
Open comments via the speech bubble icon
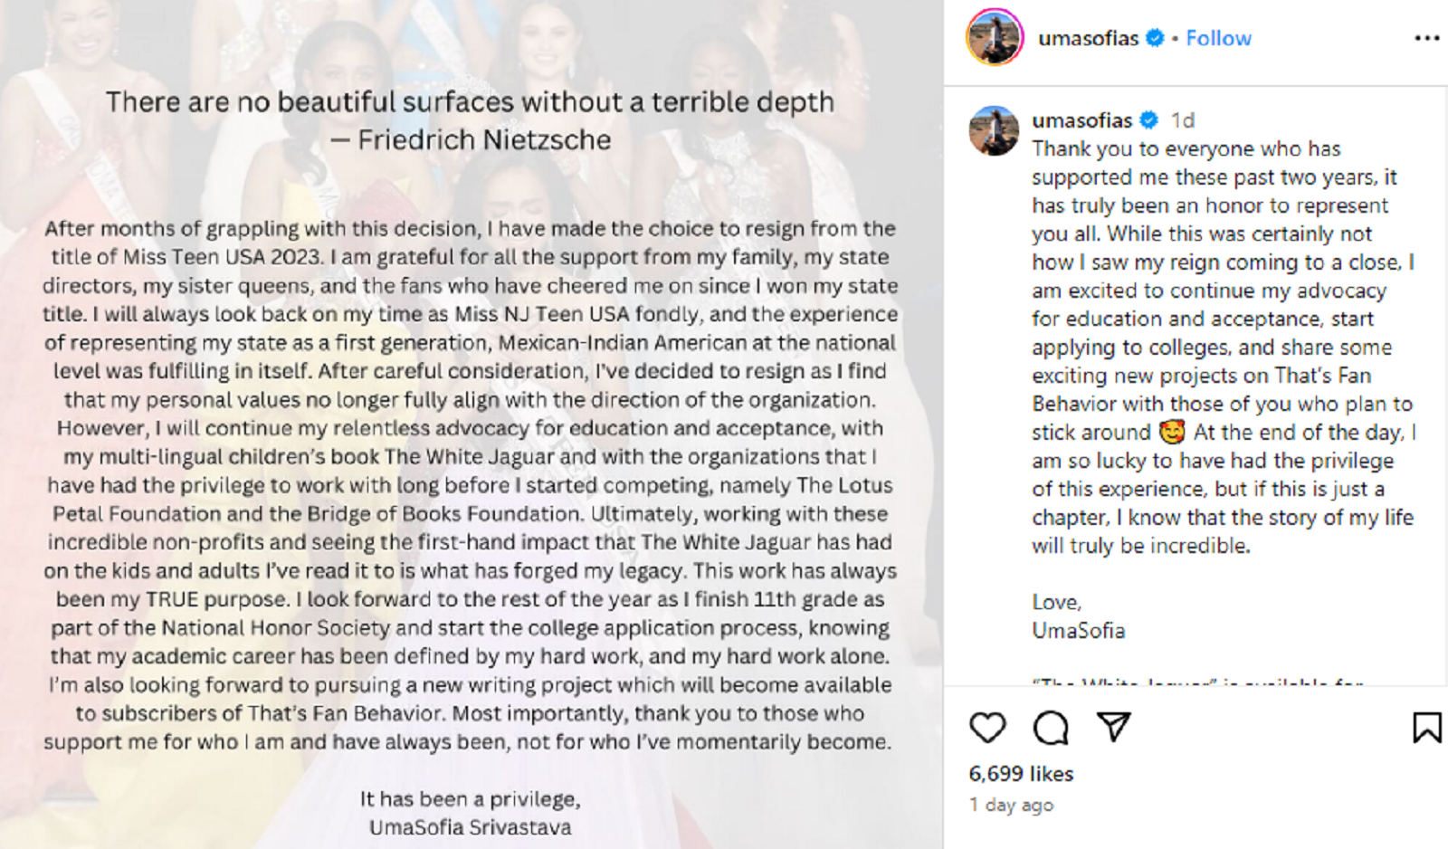(x=1051, y=727)
